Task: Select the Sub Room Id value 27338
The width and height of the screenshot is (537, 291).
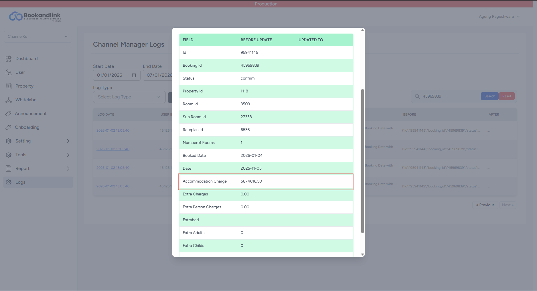Action: (246, 117)
